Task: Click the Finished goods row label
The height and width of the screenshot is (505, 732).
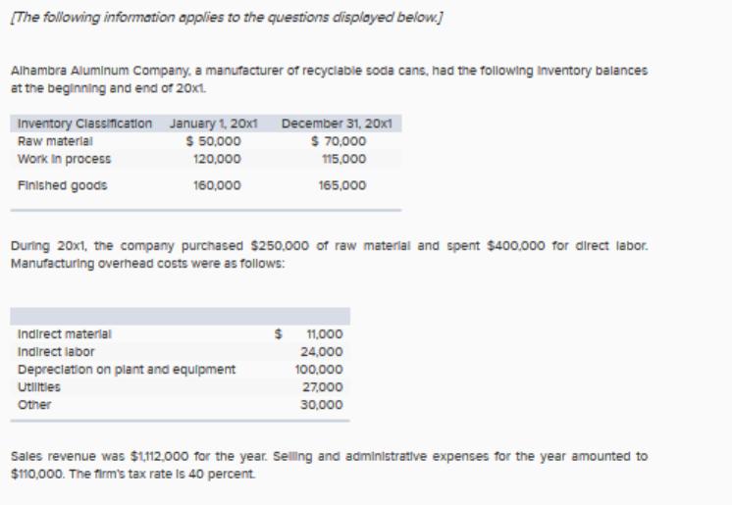Action: click(x=62, y=185)
